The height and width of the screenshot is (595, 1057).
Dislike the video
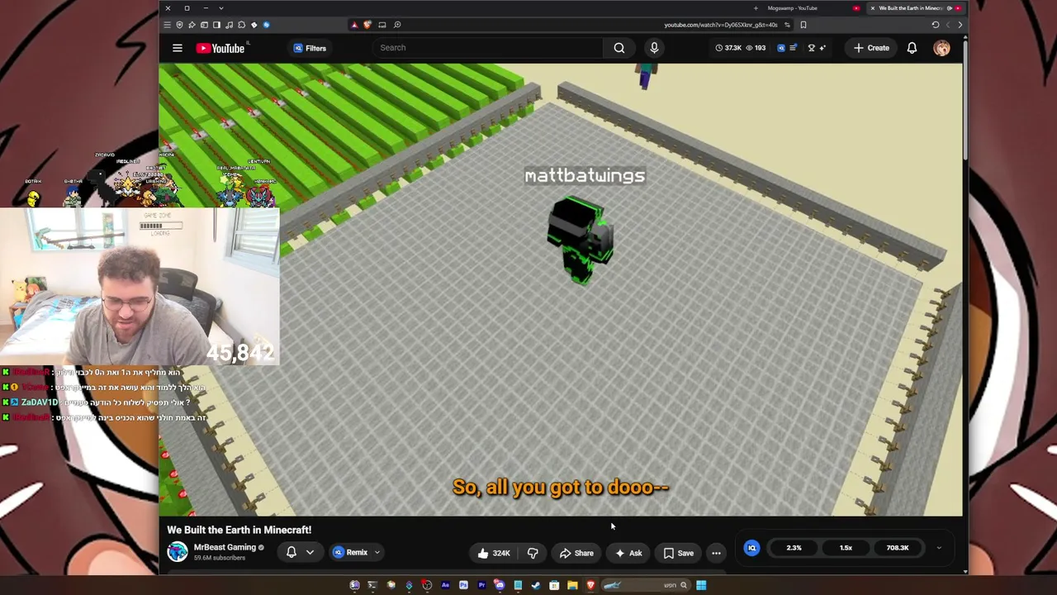(533, 553)
